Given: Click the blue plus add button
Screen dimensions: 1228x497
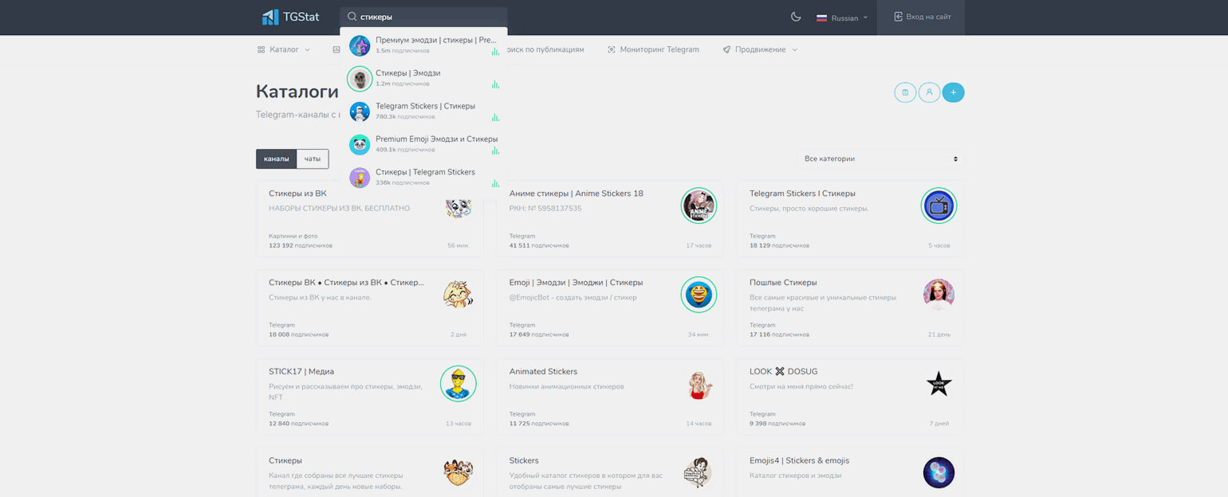Looking at the screenshot, I should tap(953, 92).
